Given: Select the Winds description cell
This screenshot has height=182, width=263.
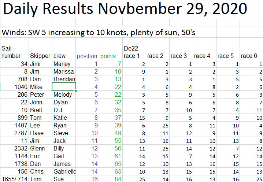Looking at the screenshot, I should [99, 33].
